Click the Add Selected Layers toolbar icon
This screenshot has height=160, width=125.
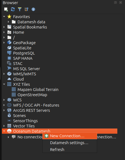pos(6,9)
